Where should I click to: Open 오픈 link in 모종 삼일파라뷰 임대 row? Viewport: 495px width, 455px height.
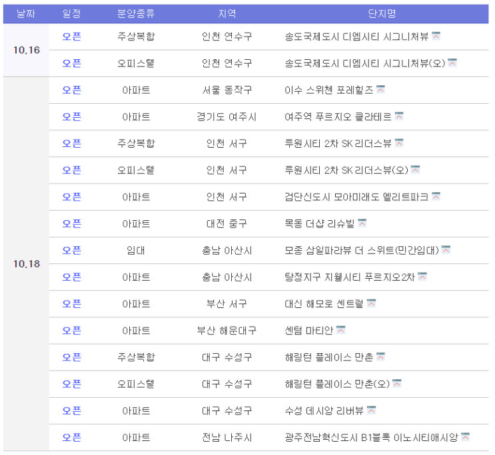72,250
